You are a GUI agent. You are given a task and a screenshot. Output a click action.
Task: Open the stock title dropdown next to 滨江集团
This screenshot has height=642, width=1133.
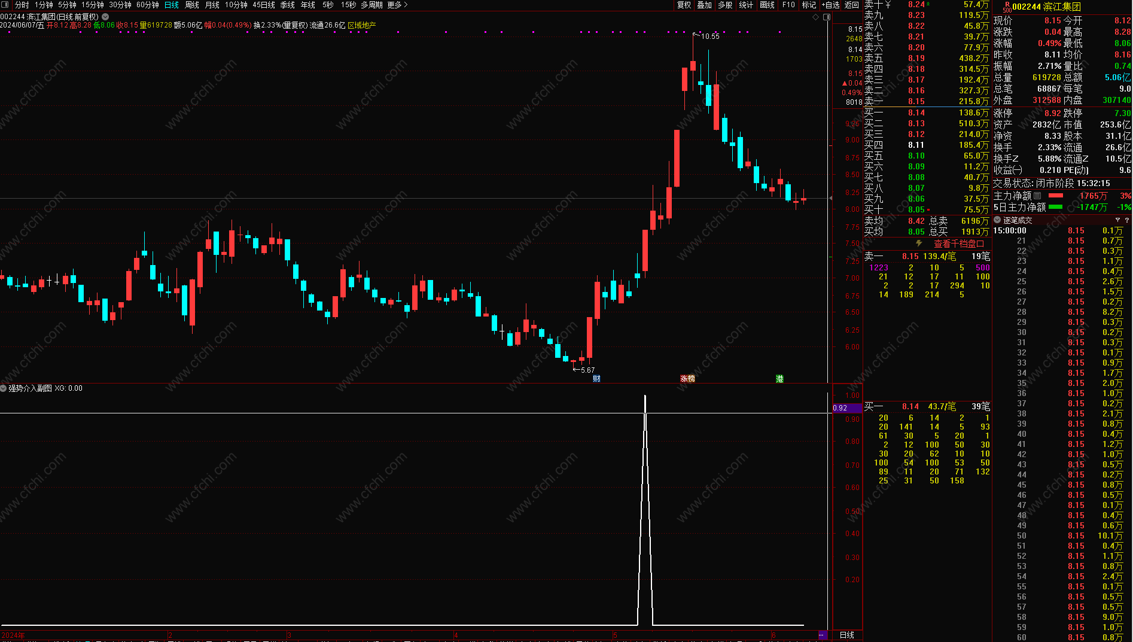point(105,17)
